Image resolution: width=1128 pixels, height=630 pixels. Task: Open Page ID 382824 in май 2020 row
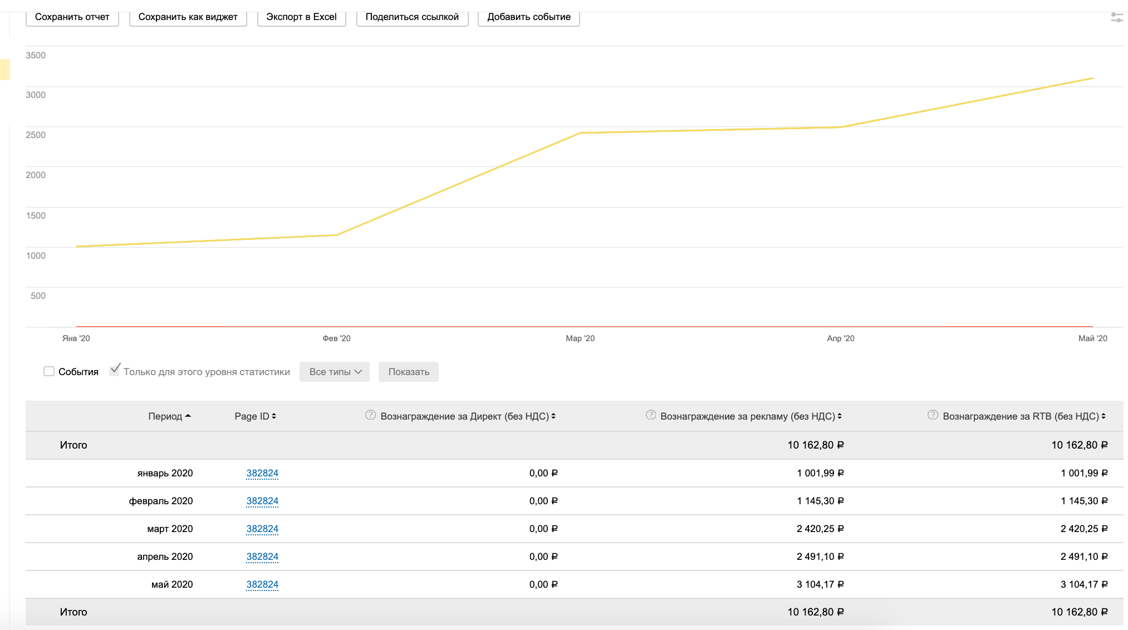(262, 584)
